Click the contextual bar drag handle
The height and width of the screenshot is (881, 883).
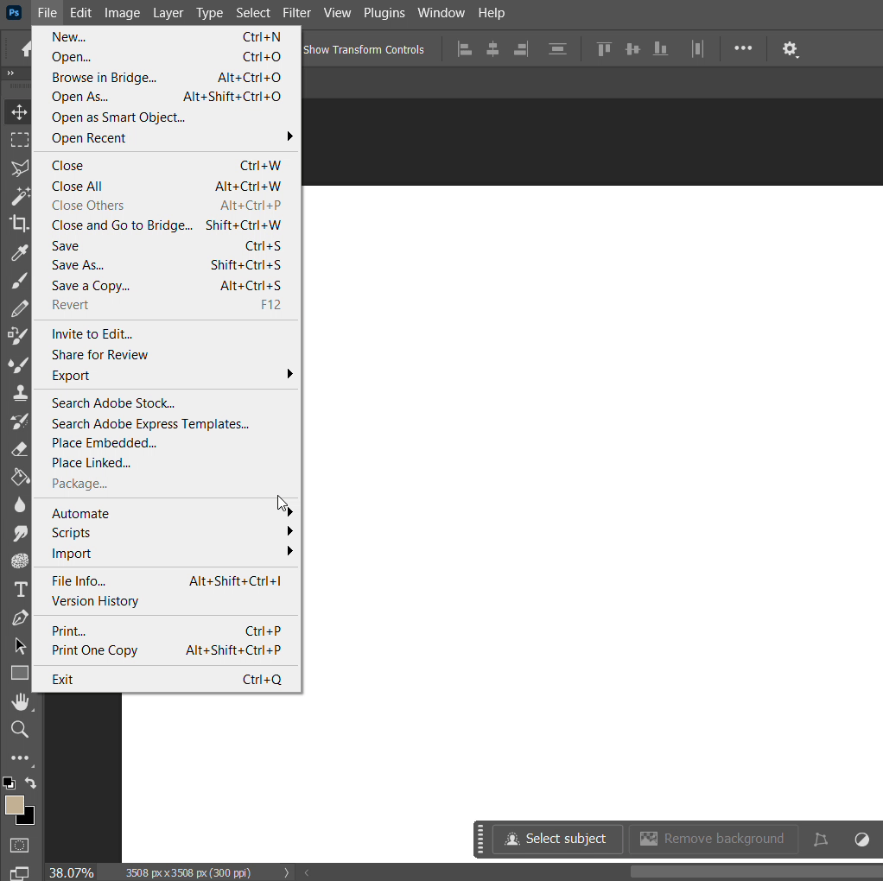click(x=480, y=839)
